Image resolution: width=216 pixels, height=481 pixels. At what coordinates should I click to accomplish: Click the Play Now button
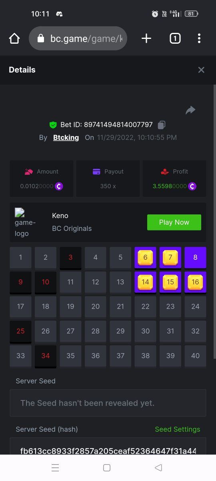click(x=174, y=222)
